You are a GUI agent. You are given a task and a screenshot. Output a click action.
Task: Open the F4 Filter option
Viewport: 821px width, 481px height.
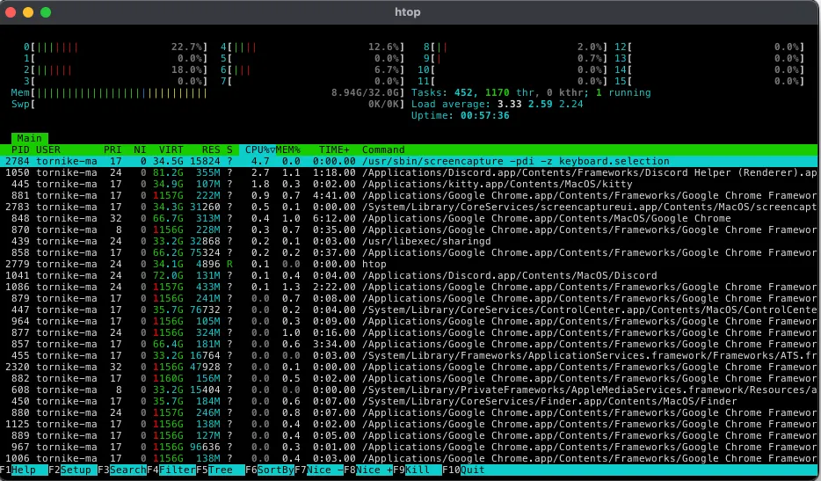171,470
